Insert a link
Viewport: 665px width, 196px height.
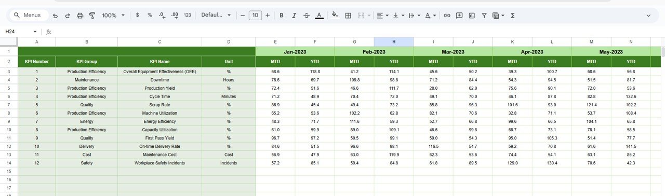coord(447,16)
